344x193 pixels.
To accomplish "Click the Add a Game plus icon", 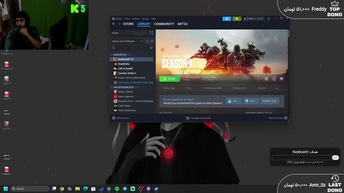I will coord(114,118).
